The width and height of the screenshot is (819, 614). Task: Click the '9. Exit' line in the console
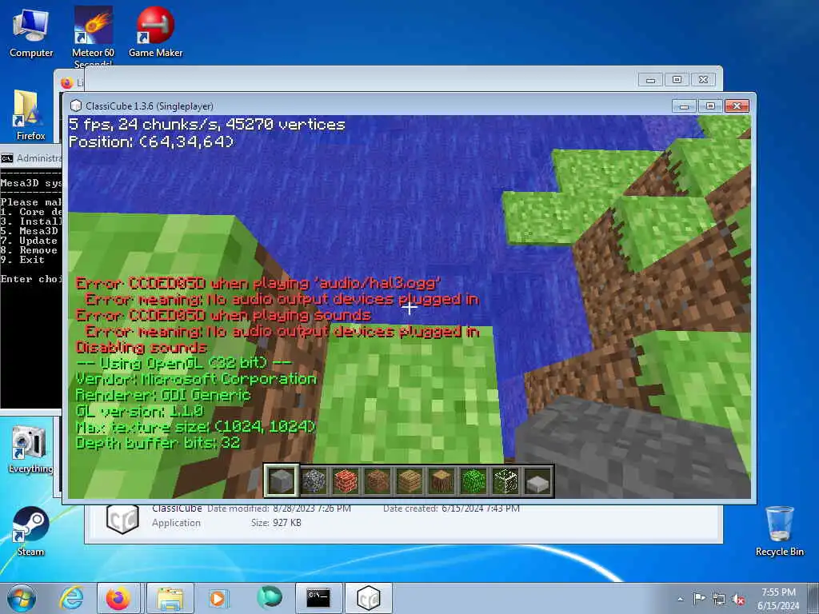(23, 260)
